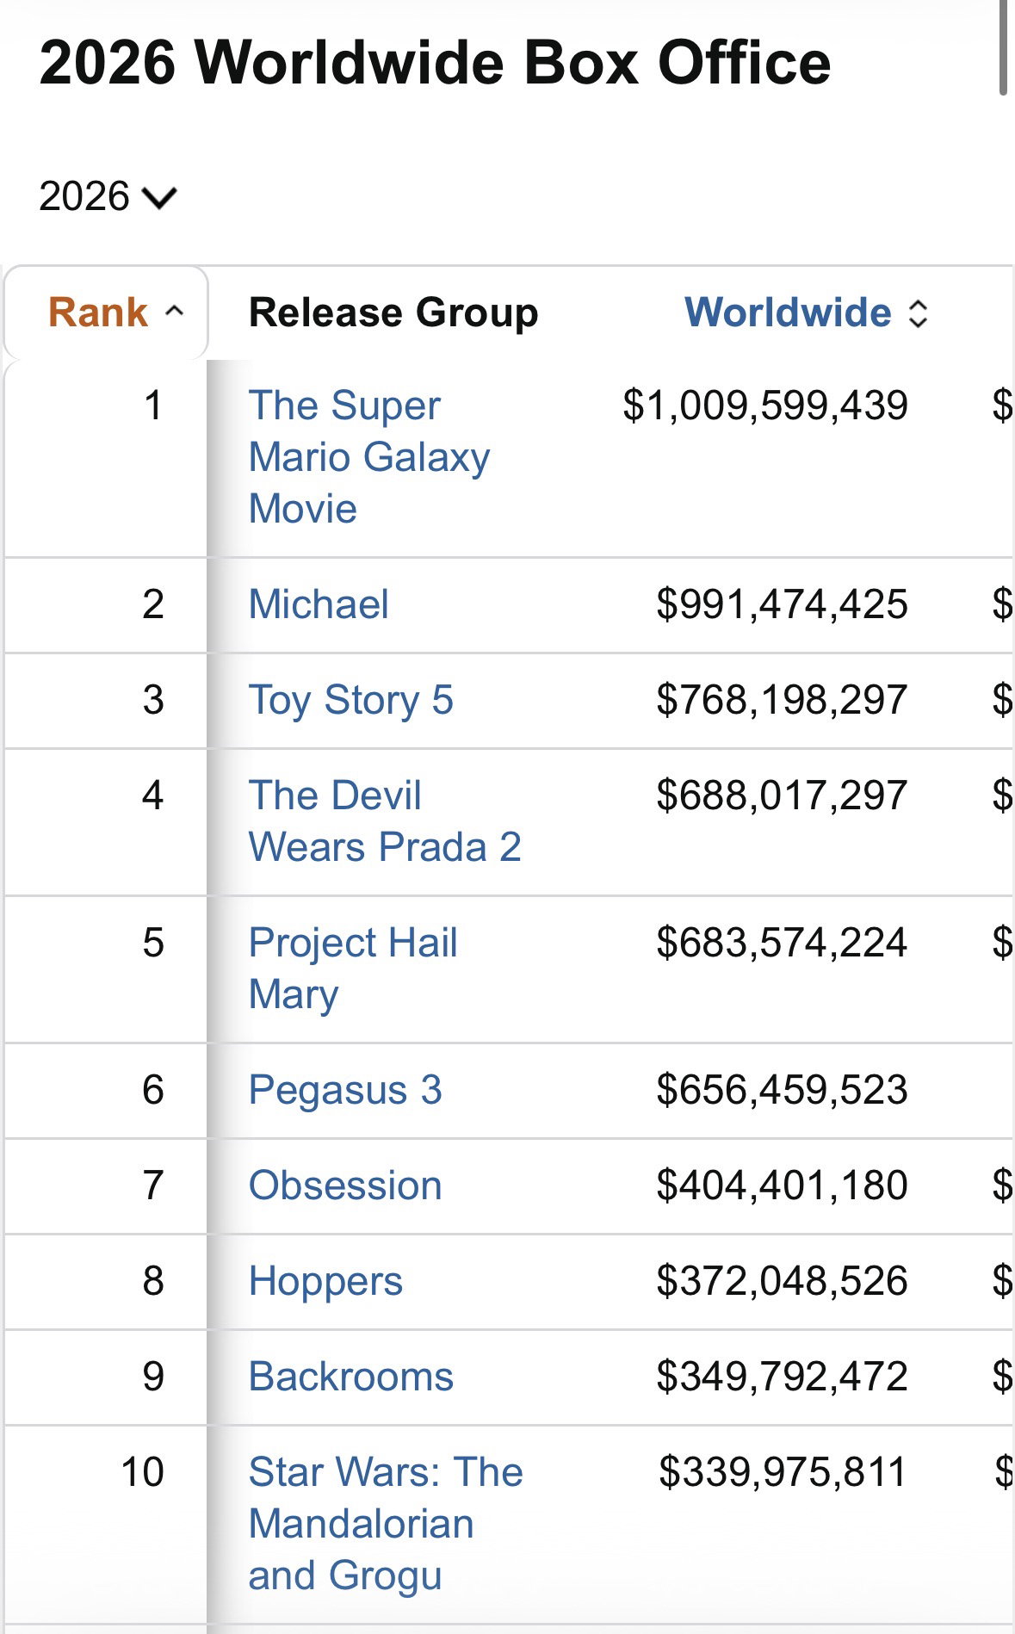
Task: Click the page scrollbar at top right
Action: tap(1003, 47)
